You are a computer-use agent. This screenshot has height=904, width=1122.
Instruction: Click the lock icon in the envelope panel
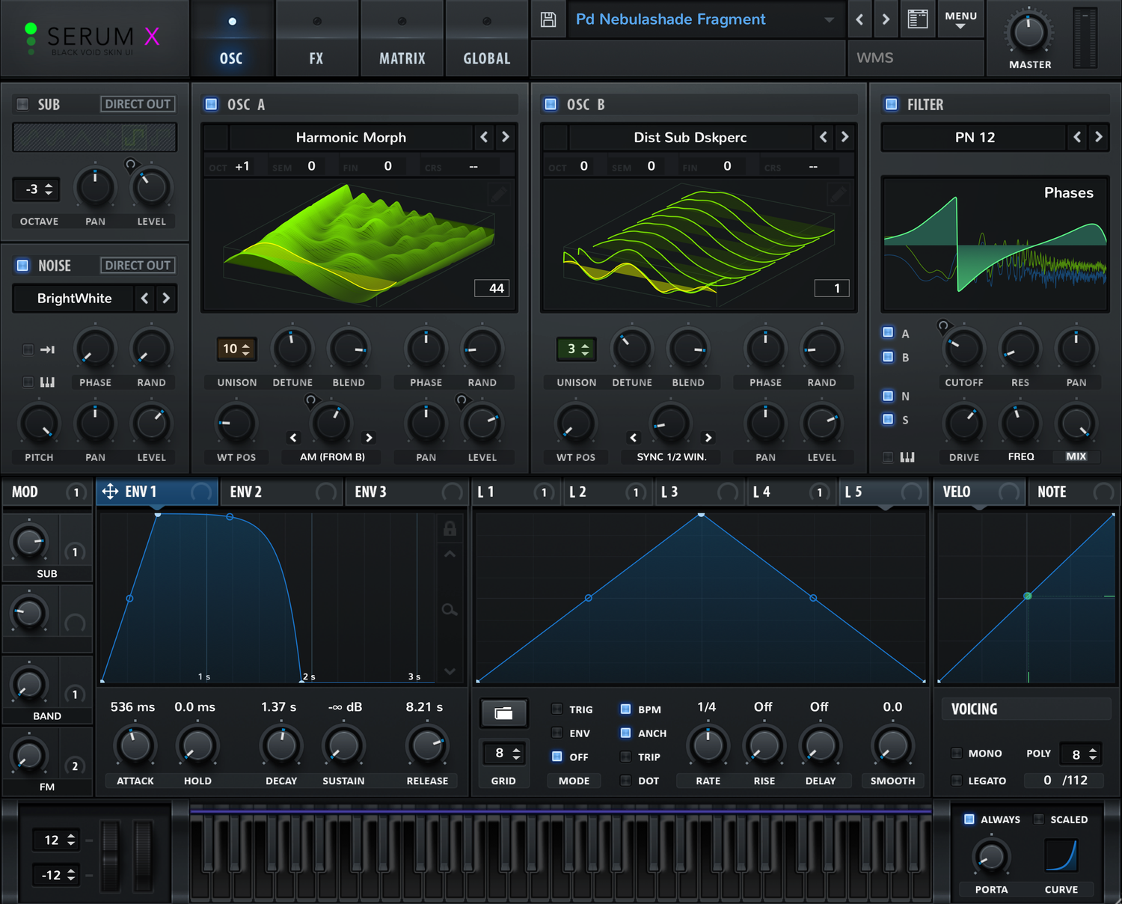[x=450, y=529]
